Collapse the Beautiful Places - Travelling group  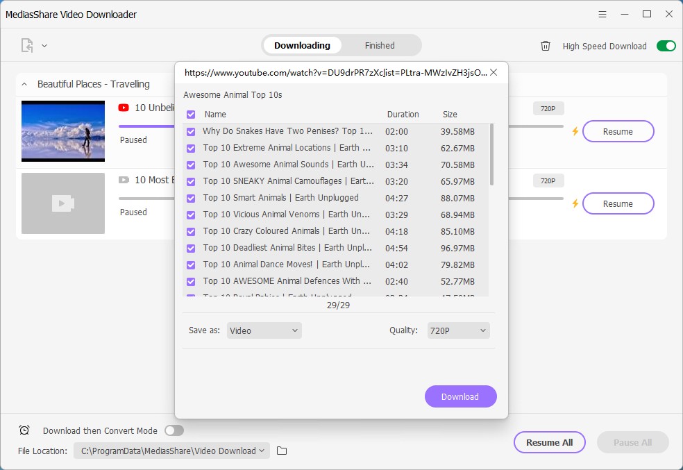click(x=25, y=84)
